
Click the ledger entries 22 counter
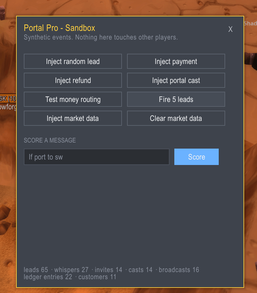click(x=48, y=277)
